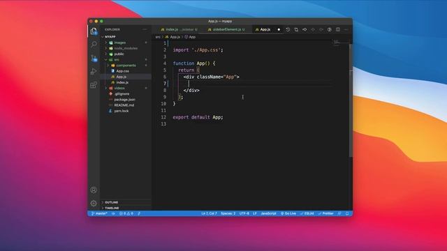Open the Run and Debug view
The image size is (447, 251).
click(94, 71)
